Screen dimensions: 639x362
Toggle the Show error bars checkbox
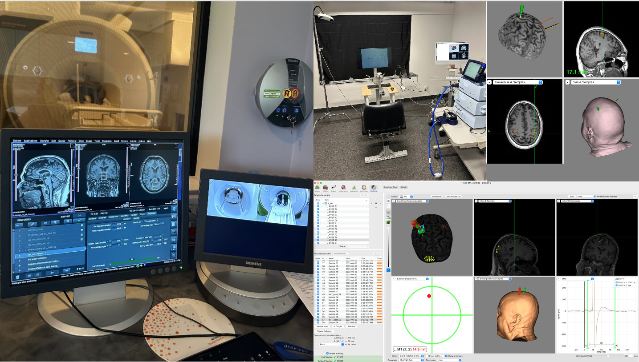click(446, 356)
